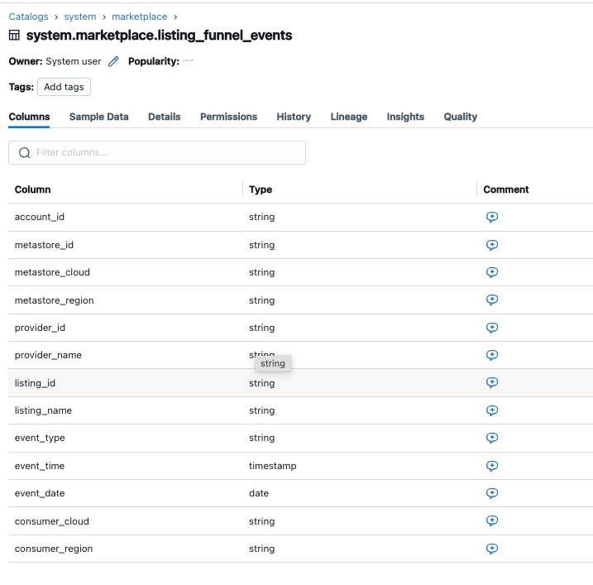The height and width of the screenshot is (585, 593).
Task: Add comment for metastore_cloud column
Action: (x=491, y=272)
